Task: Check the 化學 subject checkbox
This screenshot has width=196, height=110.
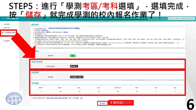Action: pos(156,91)
